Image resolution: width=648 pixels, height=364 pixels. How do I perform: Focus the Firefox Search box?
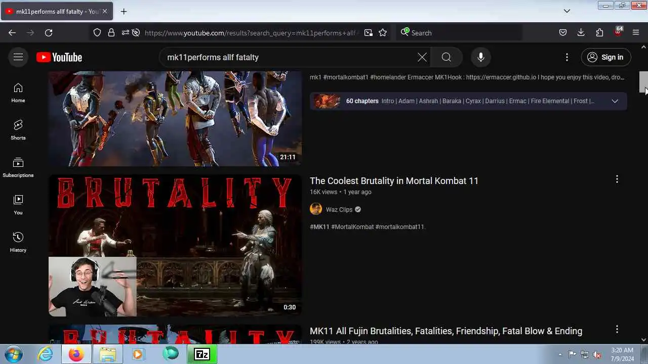(459, 32)
